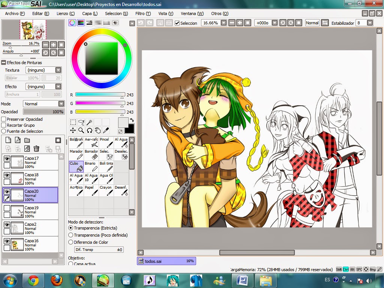Select Fuente de Seleccion radio option
This screenshot has width=384, height=288.
[x=4, y=131]
